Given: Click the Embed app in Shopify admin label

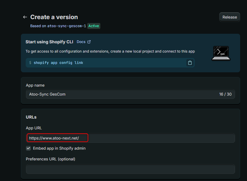Looking at the screenshot, I should [x=59, y=148].
